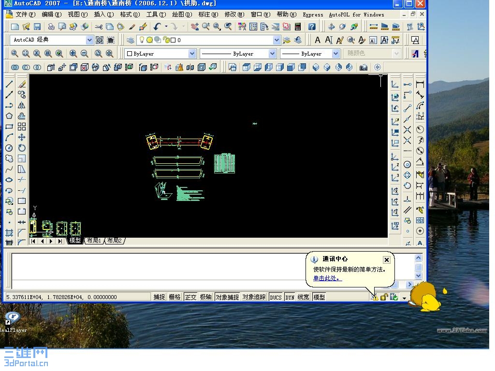Expand the layer list dropdown arrow
This screenshot has height=371, width=495.
(277, 40)
